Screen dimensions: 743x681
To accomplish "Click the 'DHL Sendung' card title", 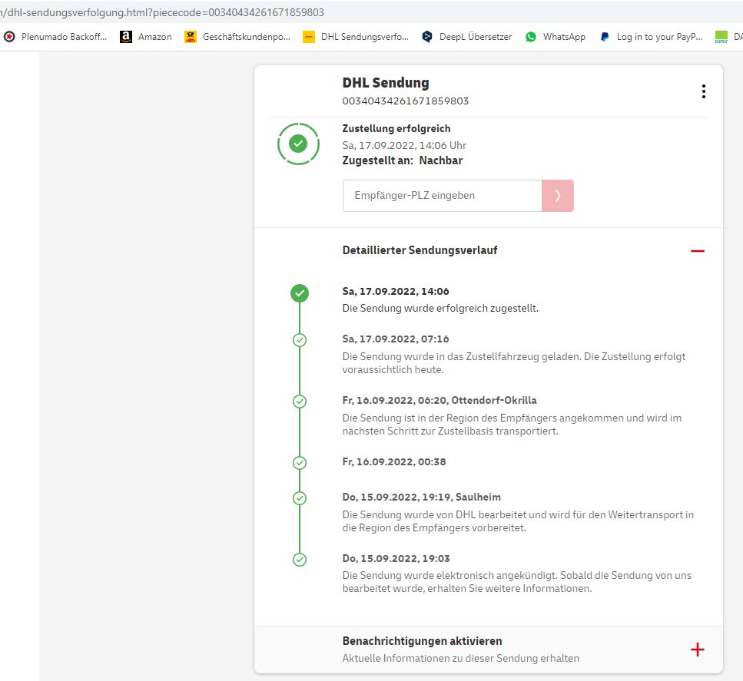I will (386, 83).
